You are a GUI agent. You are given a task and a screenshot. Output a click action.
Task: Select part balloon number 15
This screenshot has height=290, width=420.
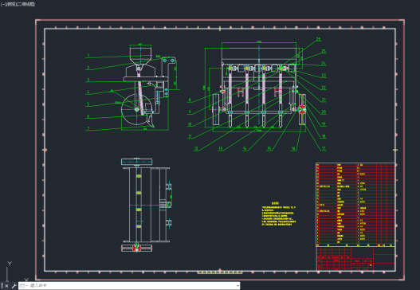pyautogui.click(x=269, y=148)
